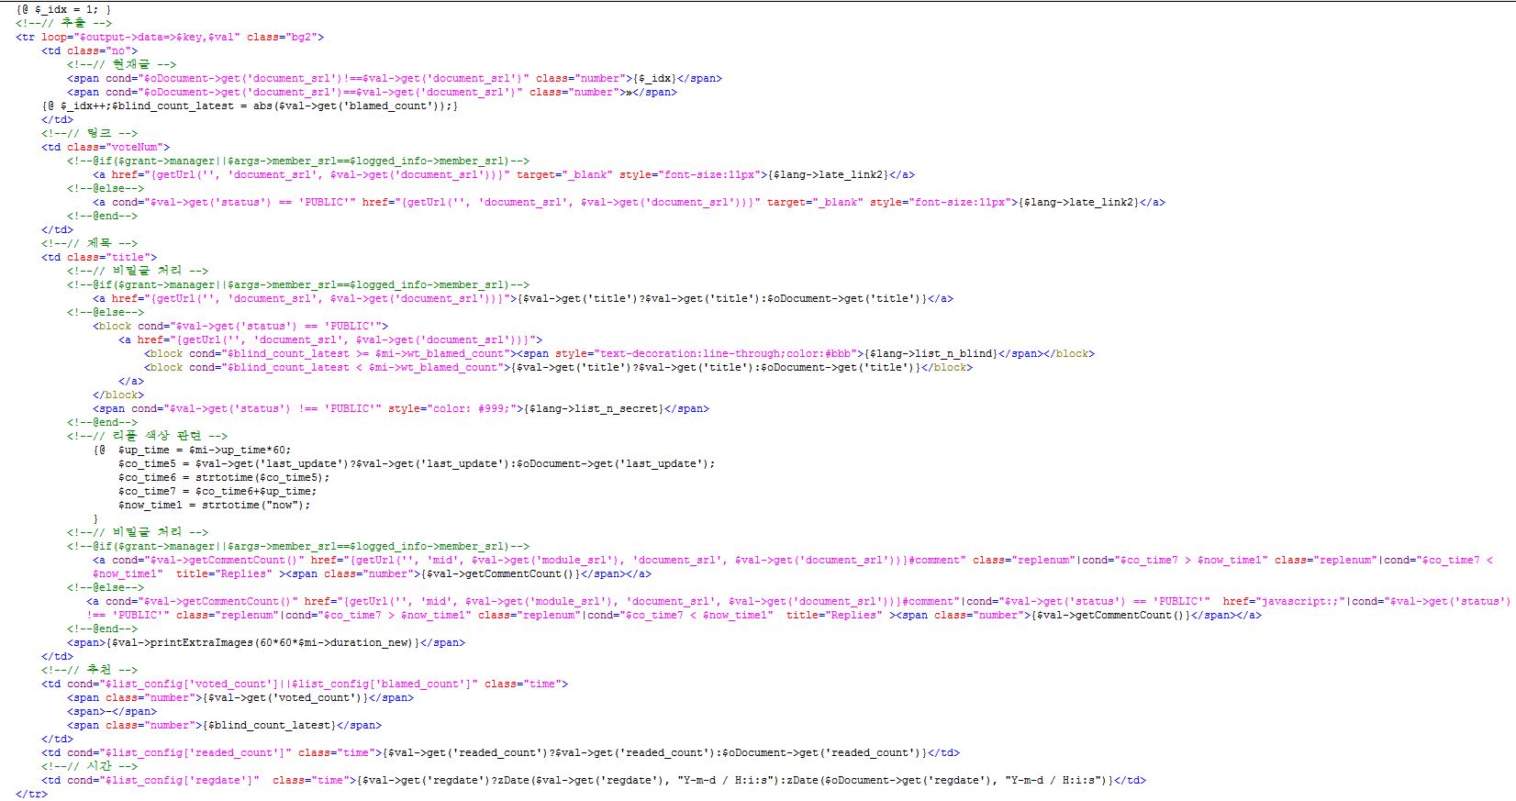Click the $now_time1 = strtotime("now") line
The height and width of the screenshot is (801, 1516).
pos(214,505)
